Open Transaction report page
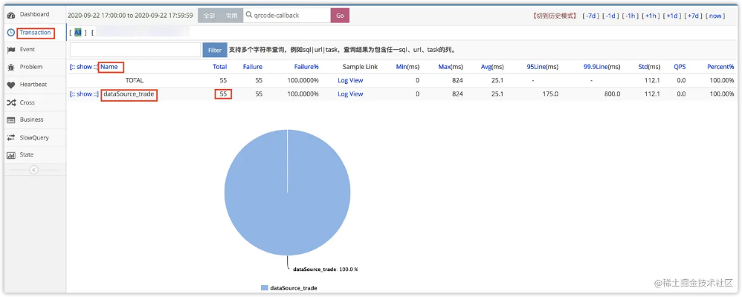Viewport: 742px width, 297px height. pyautogui.click(x=36, y=33)
